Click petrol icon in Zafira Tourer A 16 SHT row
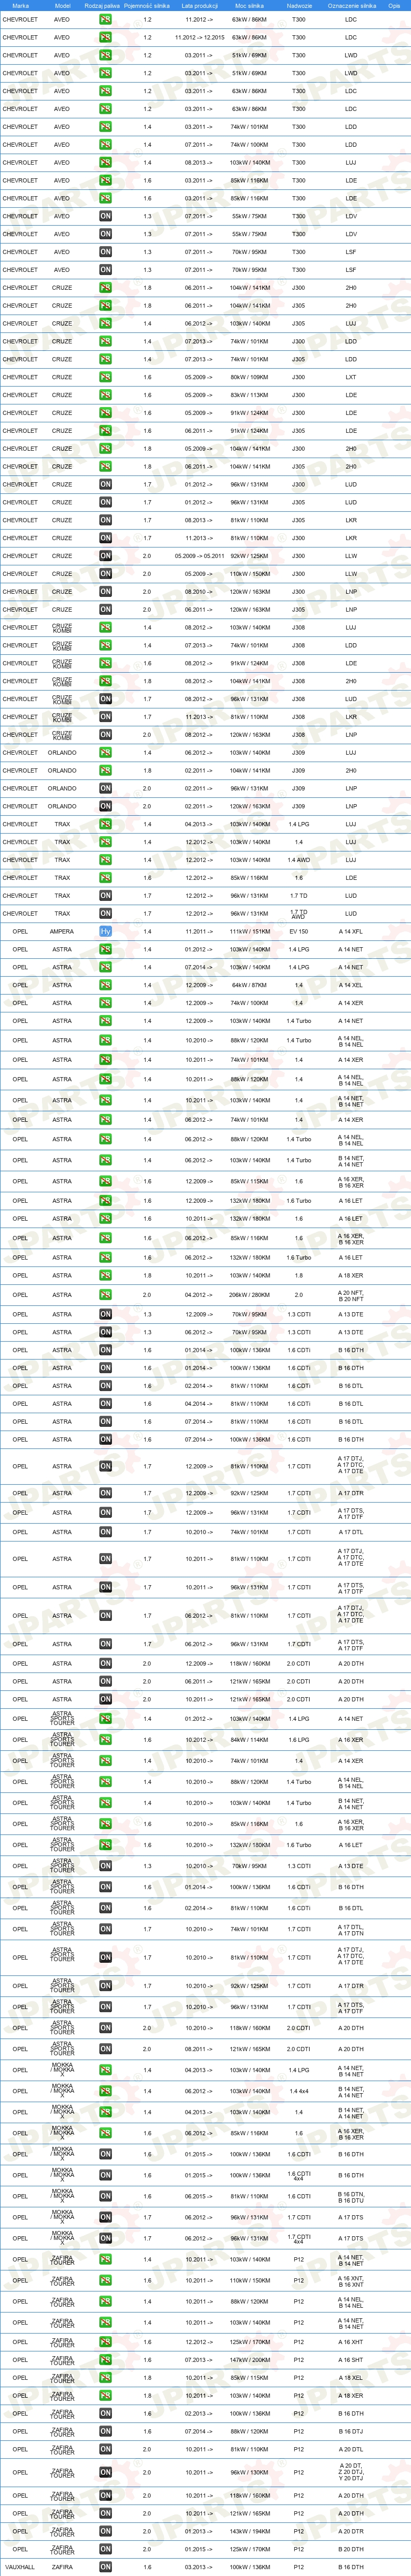The image size is (411, 2576). 105,2360
